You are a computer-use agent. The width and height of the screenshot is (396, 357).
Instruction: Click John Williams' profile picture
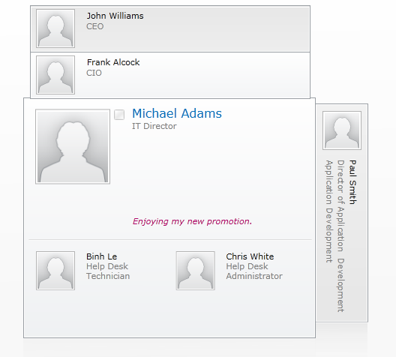point(55,28)
